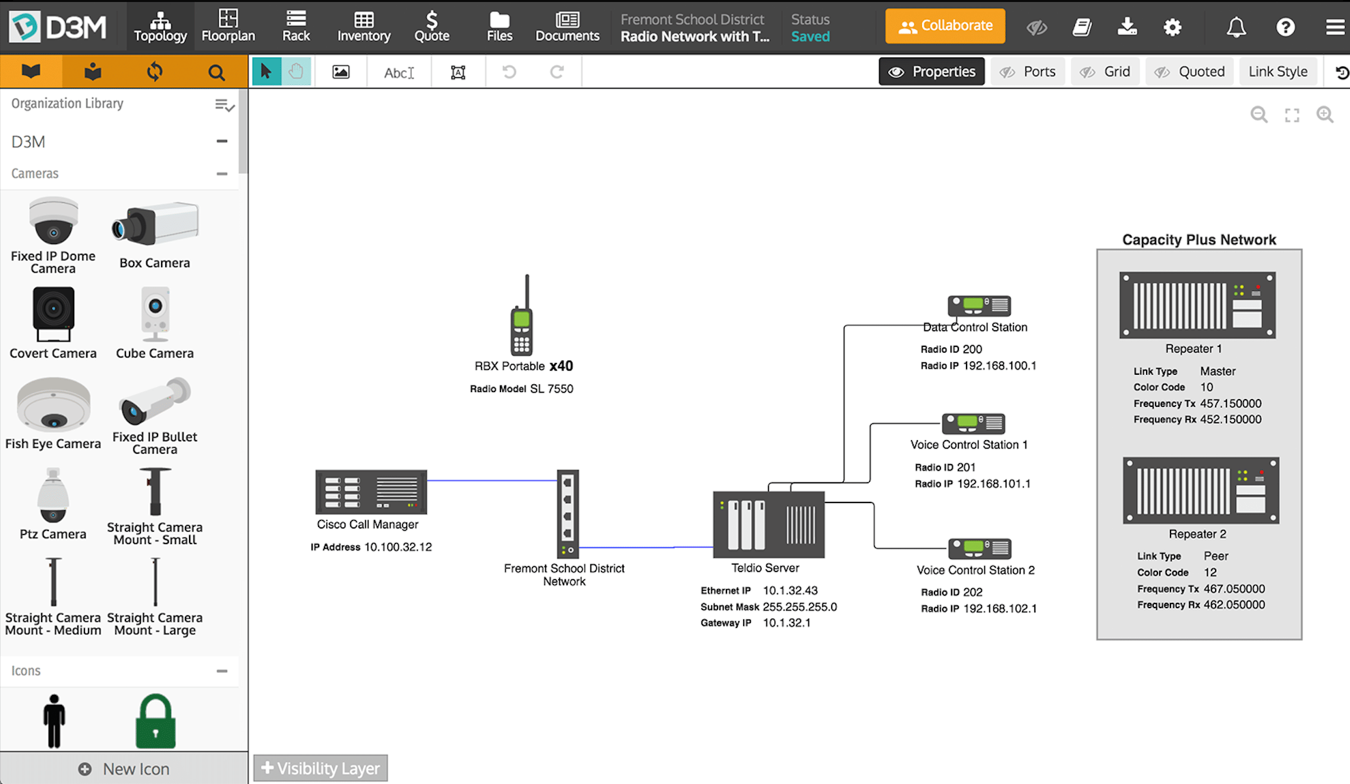Image resolution: width=1350 pixels, height=784 pixels.
Task: Select the Fixed IP Dome Camera item
Action: pos(53,235)
